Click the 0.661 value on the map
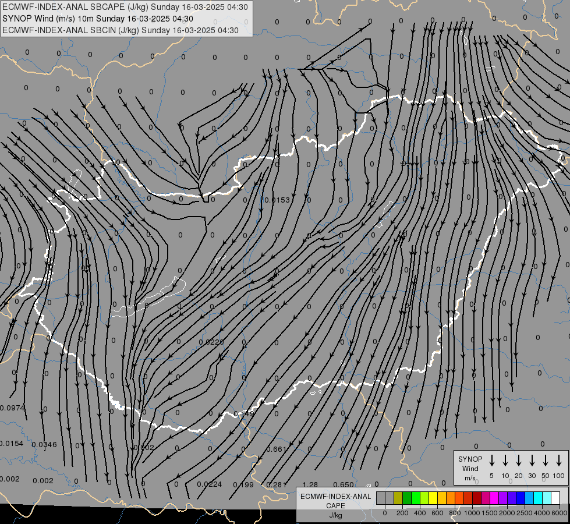Image resolution: width=570 pixels, height=524 pixels. pyautogui.click(x=277, y=449)
